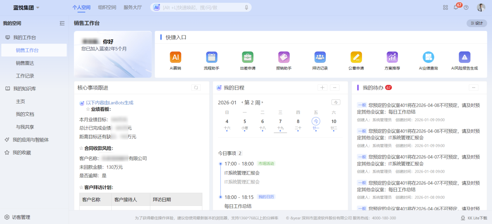The width and height of the screenshot is (492, 224).
Task: Open the AI赢销 shortcut icon
Action: click(176, 57)
